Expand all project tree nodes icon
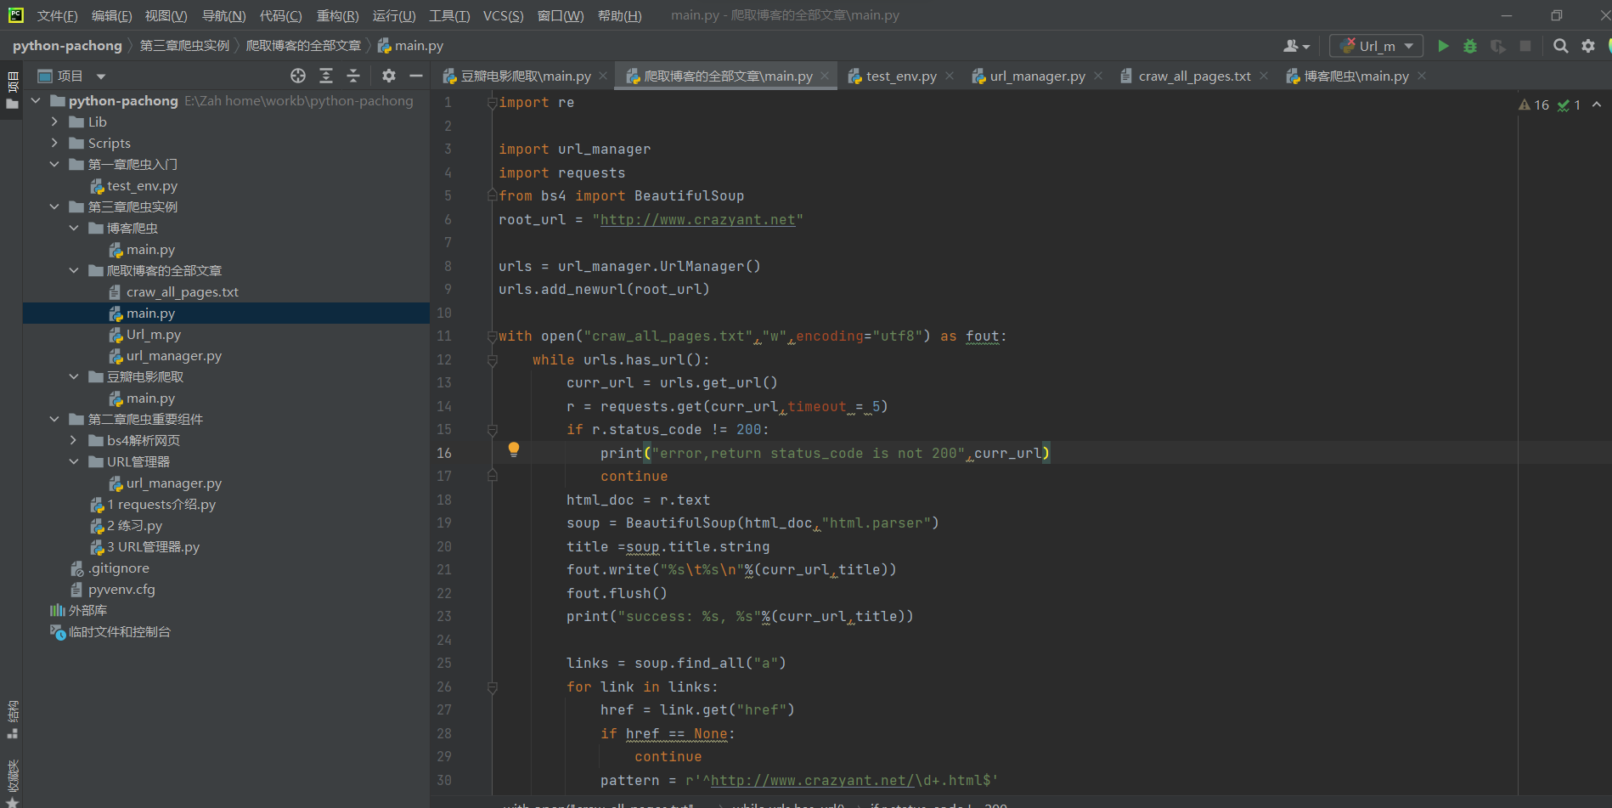Viewport: 1612px width, 808px height. coord(326,76)
